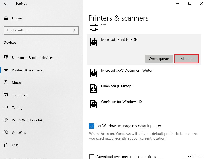Viewport: 206px width, 159px height.
Task: Open Pen & Windows Ink settings
Action: 27,120
